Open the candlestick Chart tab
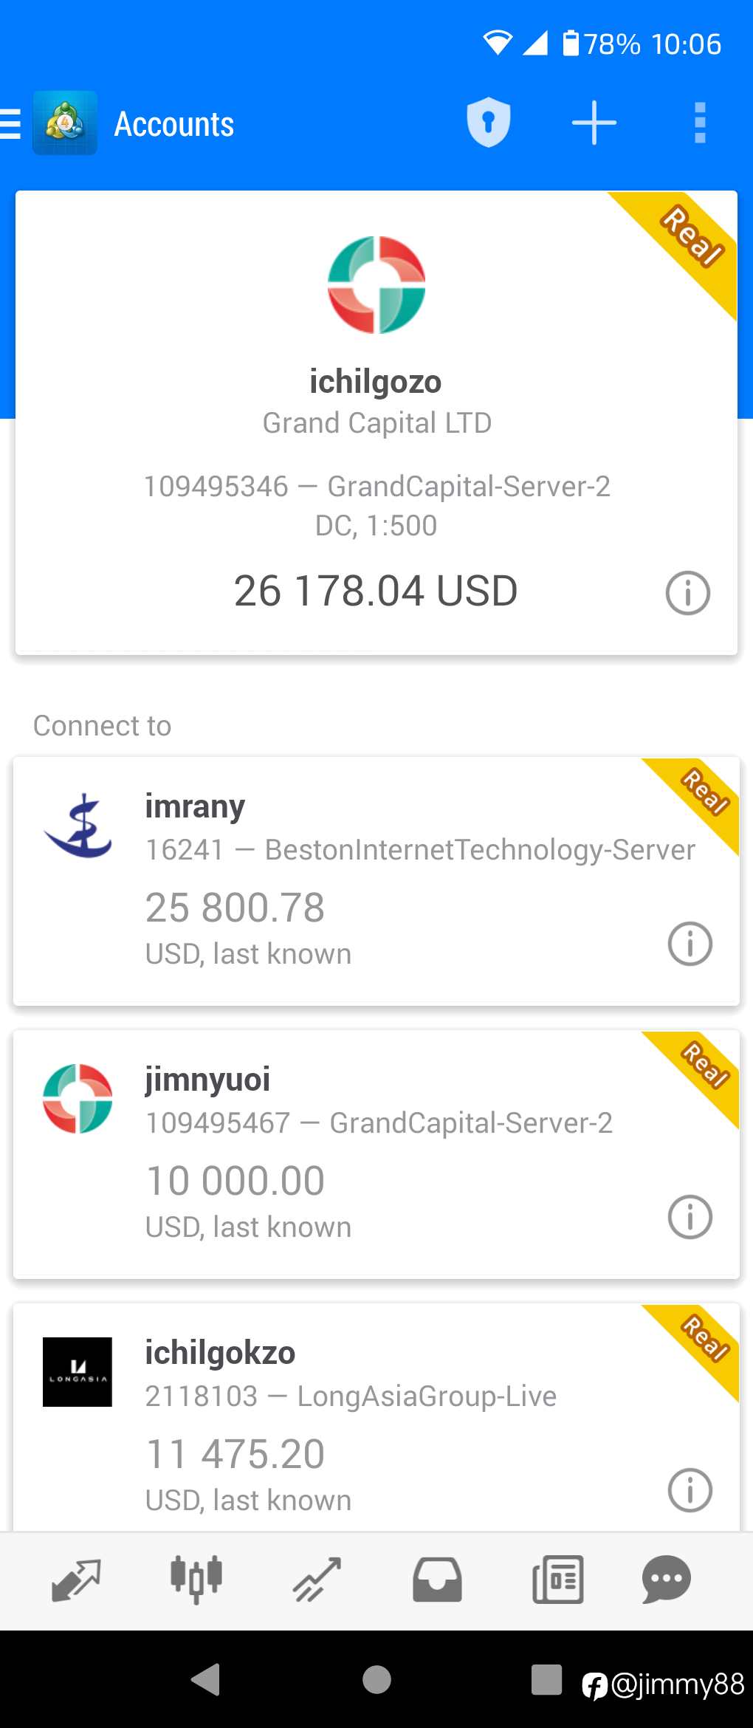Screen dimensions: 753x1728 pyautogui.click(x=196, y=1580)
